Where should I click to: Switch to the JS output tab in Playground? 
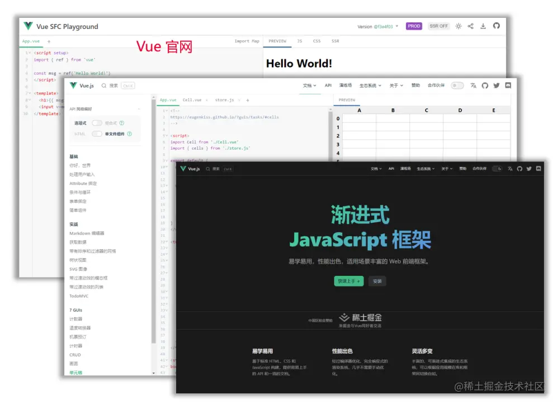(299, 41)
